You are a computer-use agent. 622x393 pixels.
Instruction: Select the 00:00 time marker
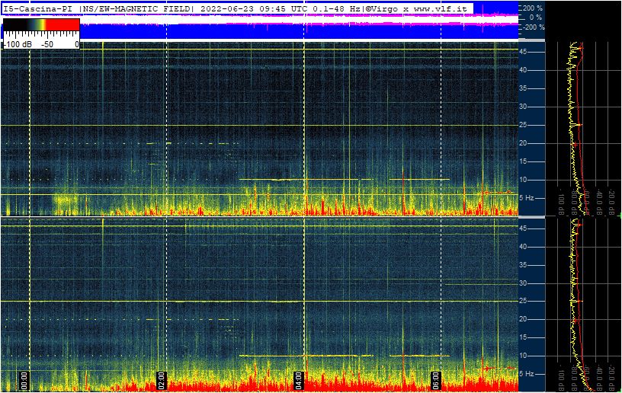tap(24, 379)
